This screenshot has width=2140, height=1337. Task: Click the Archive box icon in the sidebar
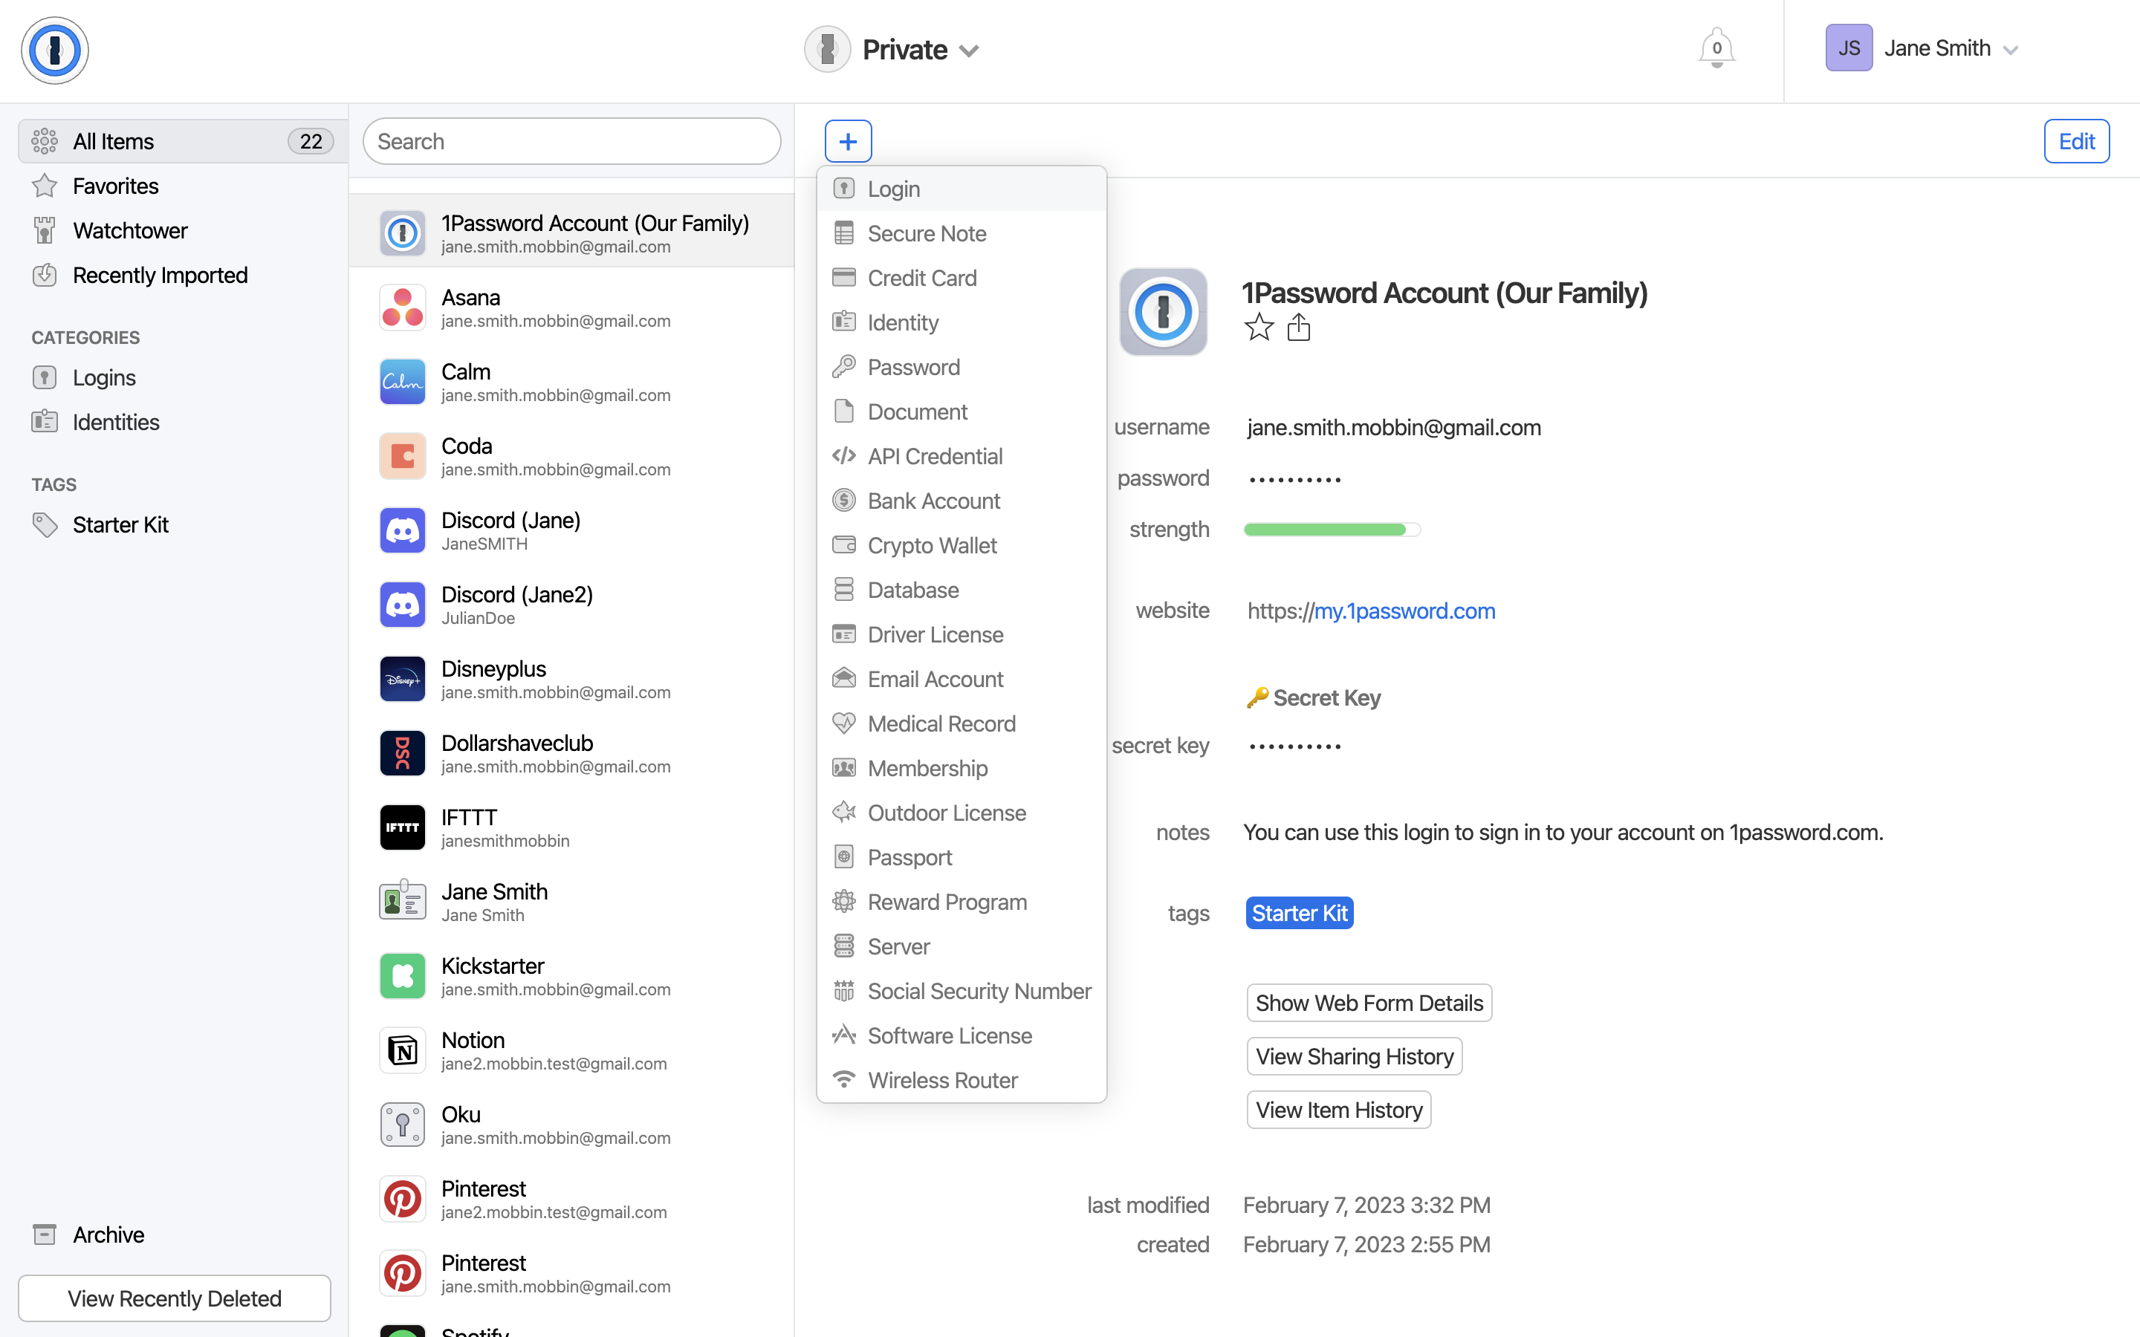pyautogui.click(x=45, y=1234)
